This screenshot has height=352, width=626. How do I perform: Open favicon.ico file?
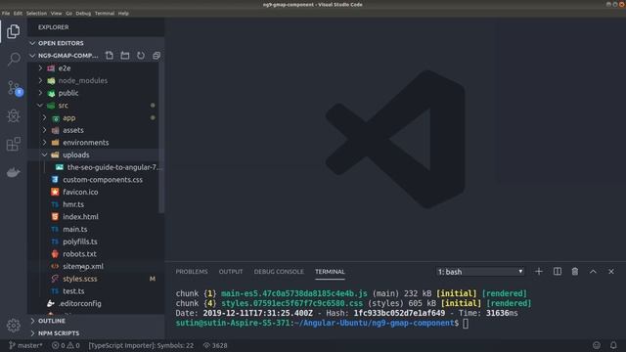[x=80, y=192]
